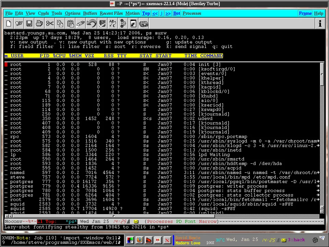Open the Buffers menu
The width and height of the screenshot is (329, 247).
[x=90, y=13]
